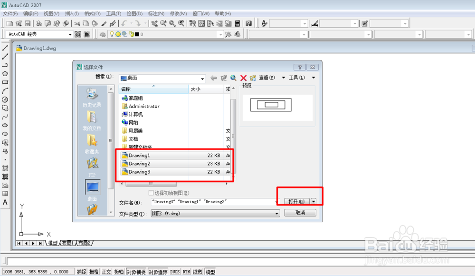This screenshot has height=276, width=475.
Task: Click the Search the Web globe icon
Action: coord(233,78)
